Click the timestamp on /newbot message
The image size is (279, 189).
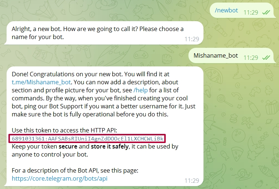tap(251, 12)
